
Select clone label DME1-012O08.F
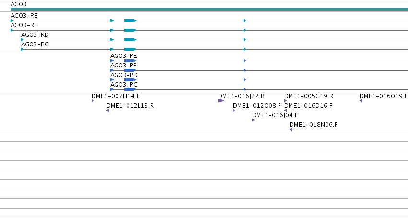257,106
